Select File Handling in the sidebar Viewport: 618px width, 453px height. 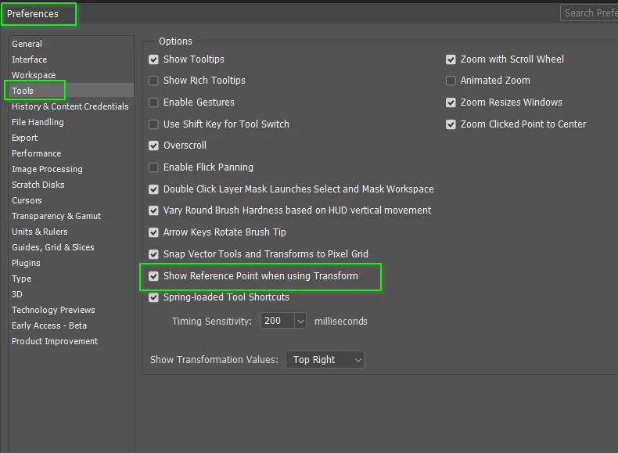coord(38,122)
